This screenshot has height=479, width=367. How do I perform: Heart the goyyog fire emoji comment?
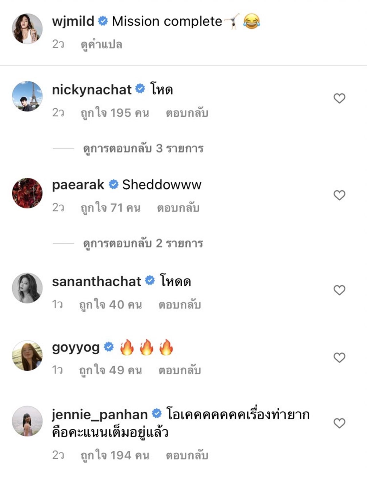[339, 358]
